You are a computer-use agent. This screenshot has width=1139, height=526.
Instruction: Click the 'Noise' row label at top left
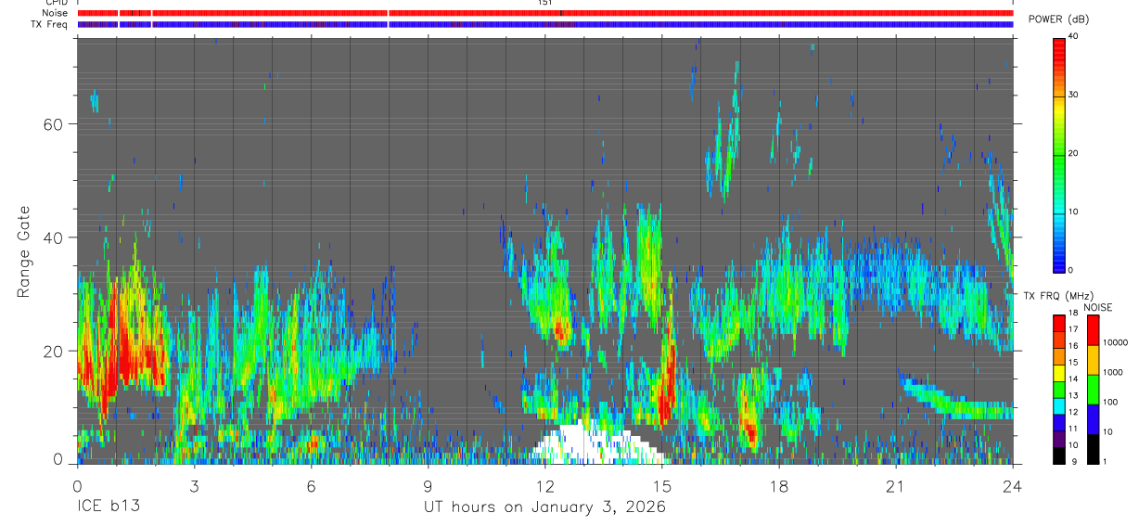click(x=55, y=14)
